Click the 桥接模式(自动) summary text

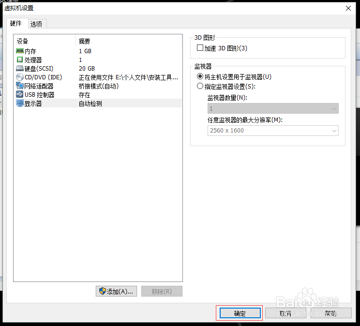pos(99,86)
